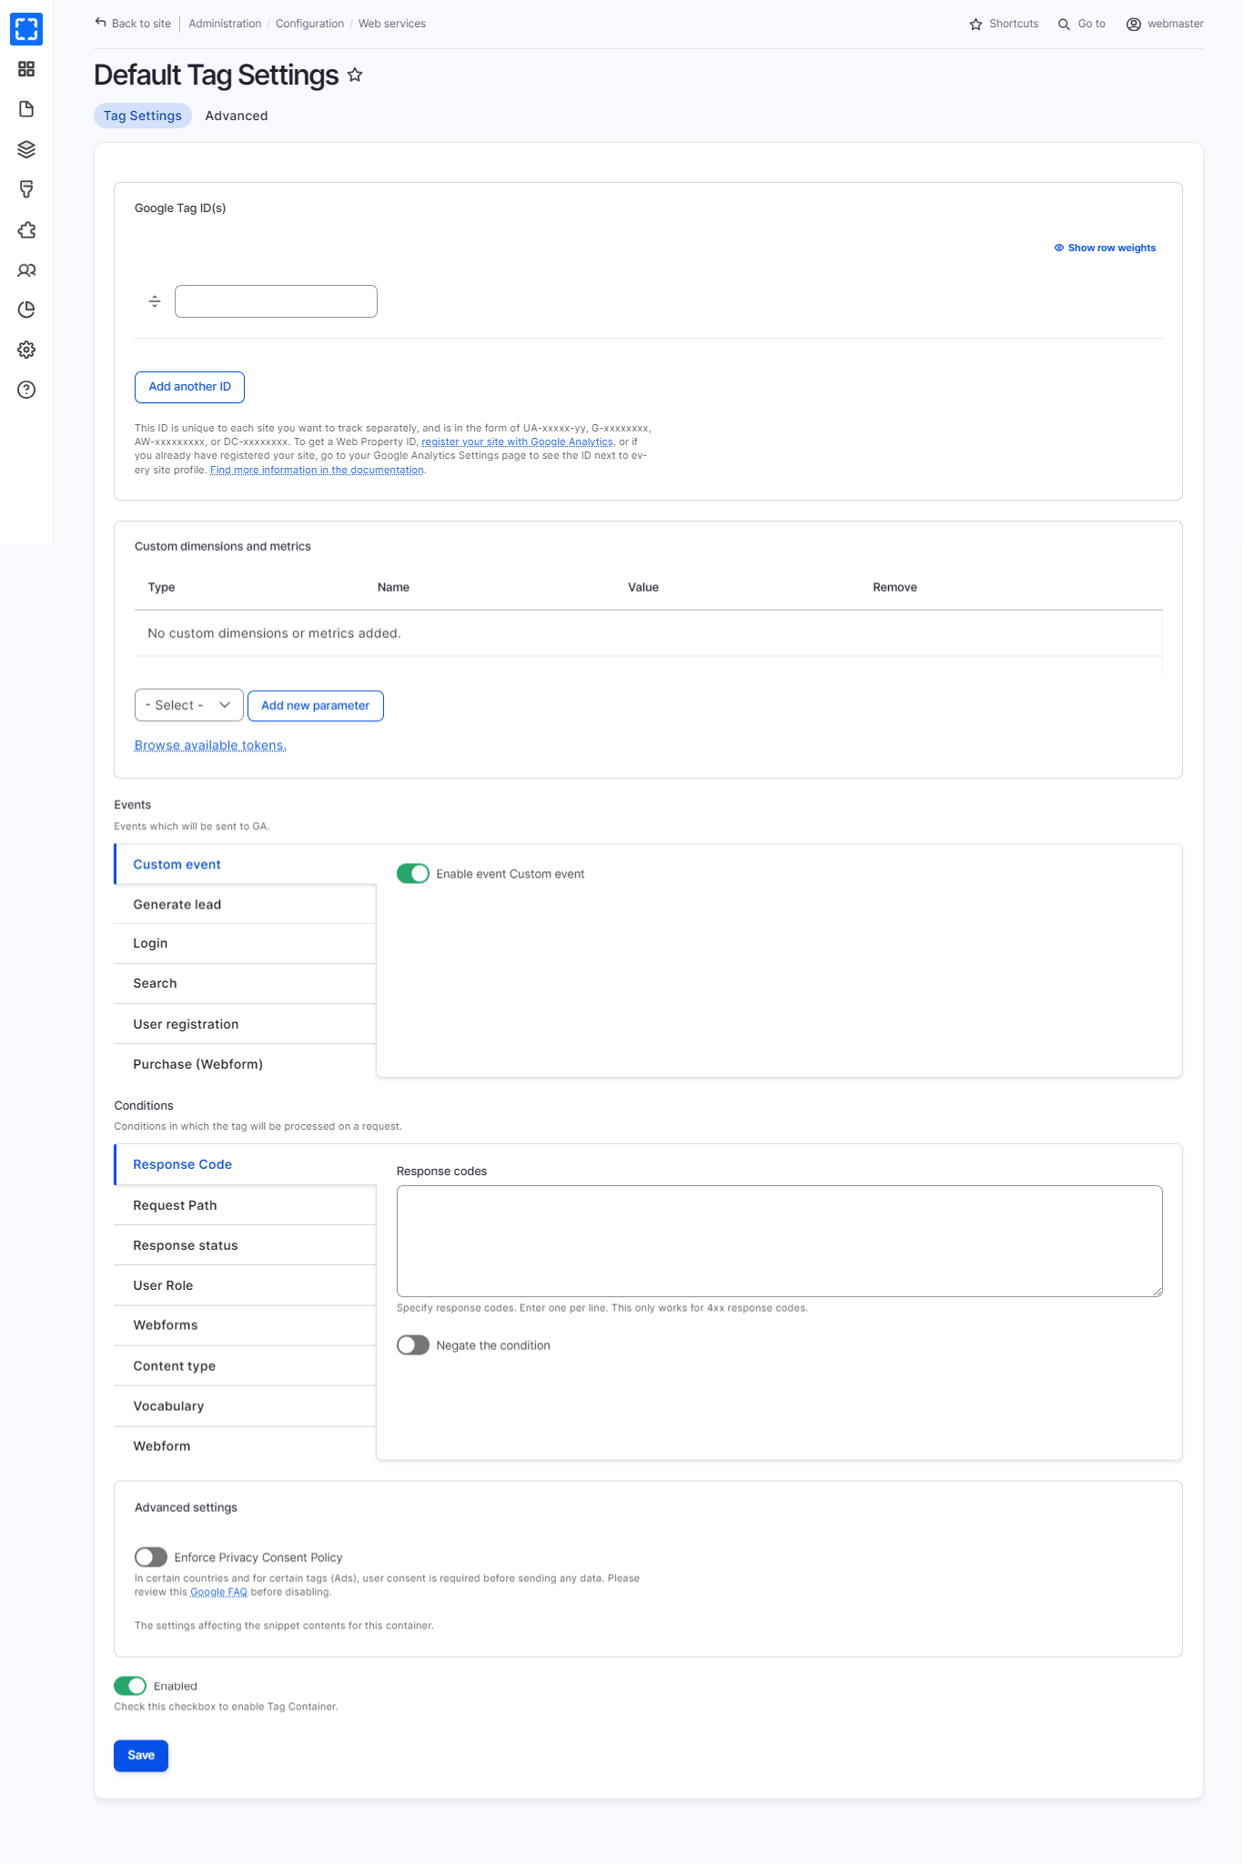Open the Browse available tokens link

[x=210, y=746]
